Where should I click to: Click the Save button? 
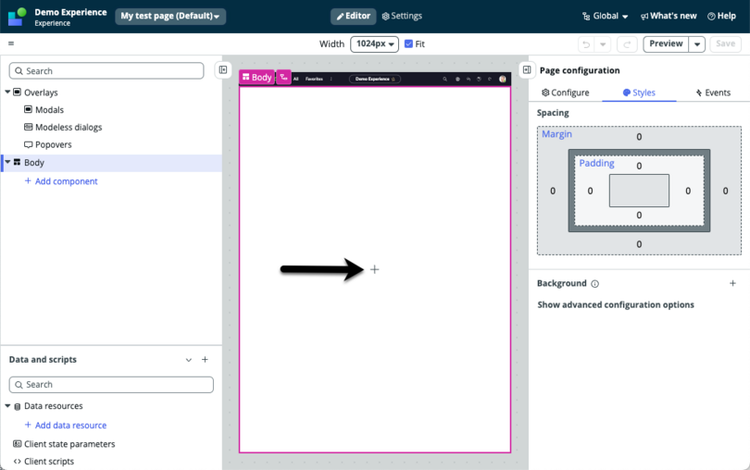pos(725,43)
